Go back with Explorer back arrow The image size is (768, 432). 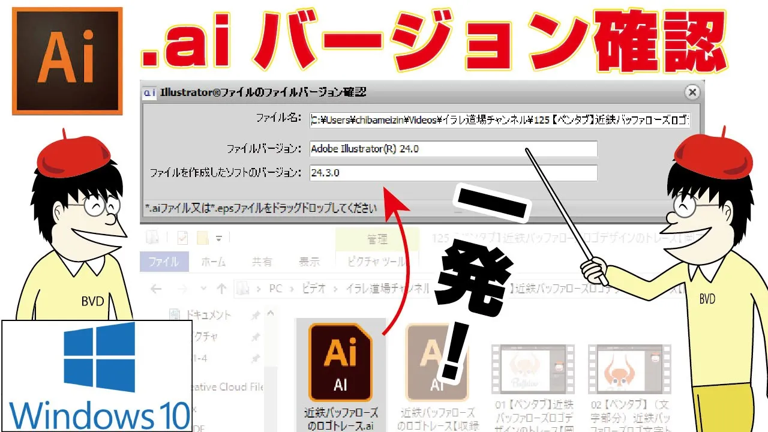[156, 289]
